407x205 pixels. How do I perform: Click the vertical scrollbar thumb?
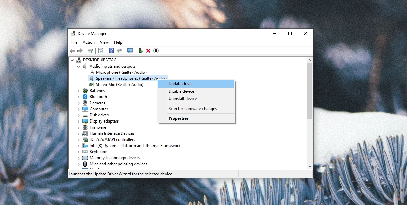(x=310, y=91)
